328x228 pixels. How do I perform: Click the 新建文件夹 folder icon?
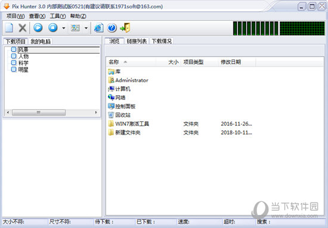pos(111,132)
